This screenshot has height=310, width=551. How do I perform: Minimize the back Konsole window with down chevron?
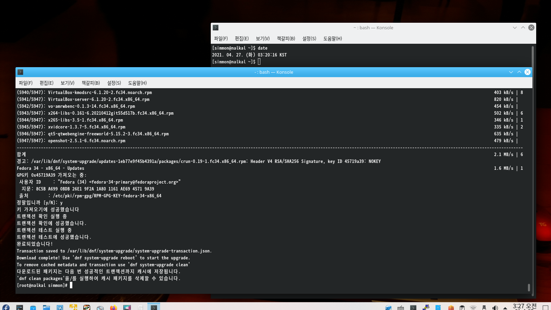[x=515, y=28]
